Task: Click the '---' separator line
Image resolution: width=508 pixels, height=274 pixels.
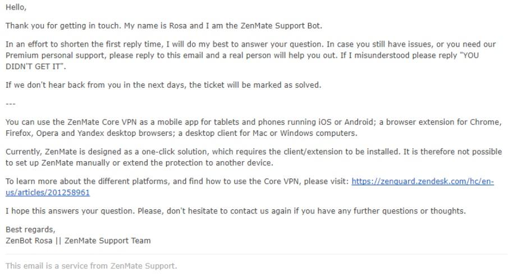Action: [x=11, y=104]
